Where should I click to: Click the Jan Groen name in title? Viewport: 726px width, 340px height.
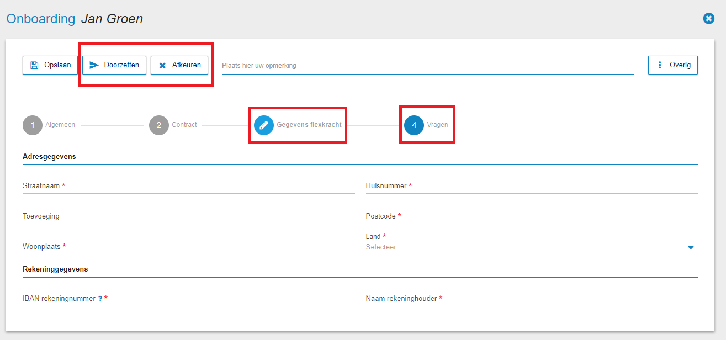click(x=112, y=19)
